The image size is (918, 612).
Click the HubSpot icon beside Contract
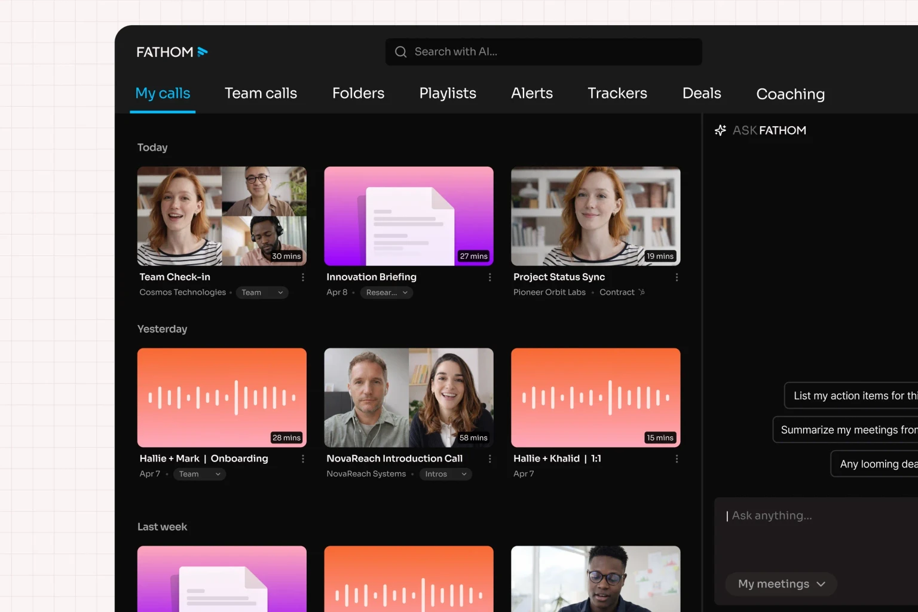click(x=642, y=292)
